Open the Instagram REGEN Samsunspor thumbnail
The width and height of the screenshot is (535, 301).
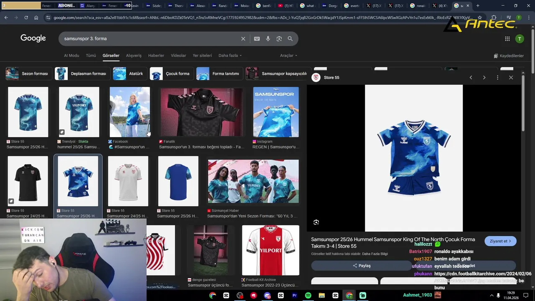[x=276, y=112]
